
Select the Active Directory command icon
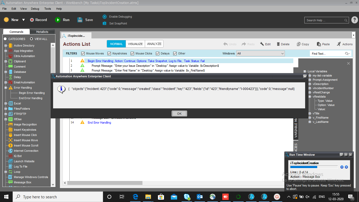11,46
